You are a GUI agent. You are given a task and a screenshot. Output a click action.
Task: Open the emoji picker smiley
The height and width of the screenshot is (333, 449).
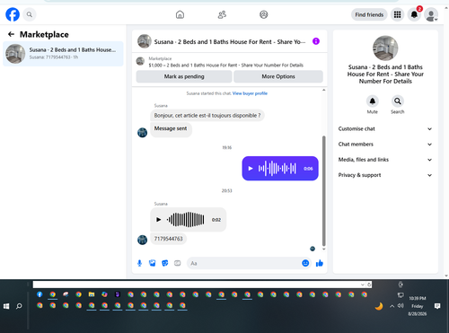tap(305, 263)
